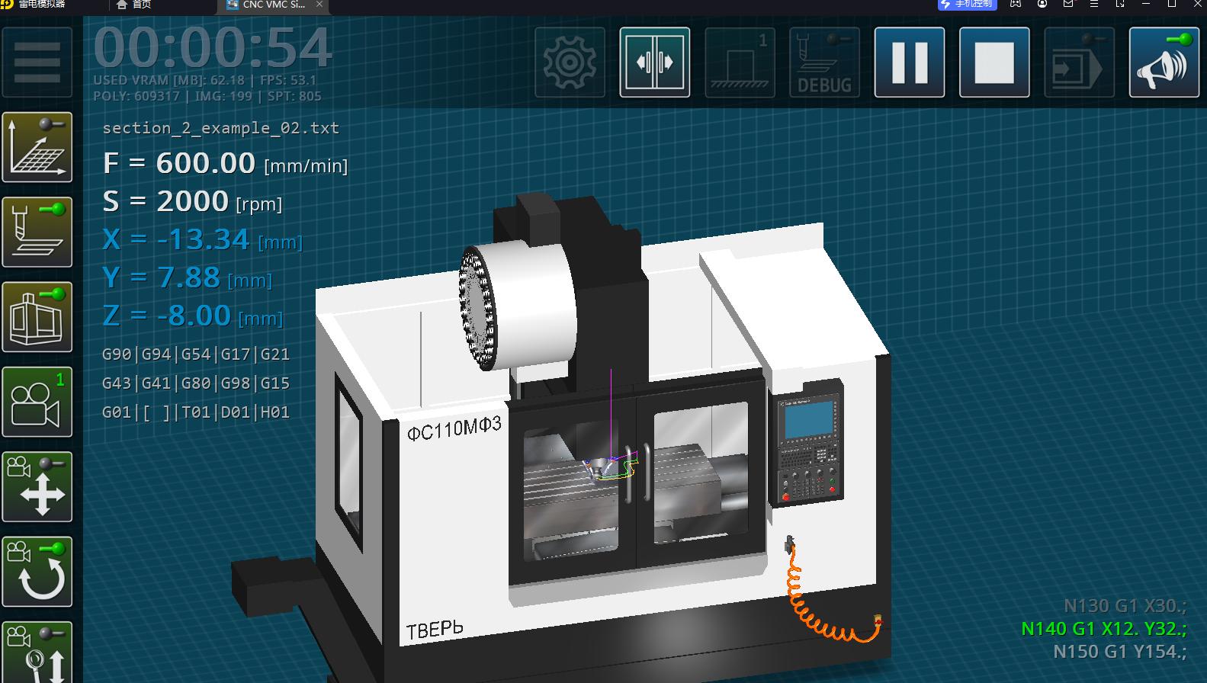
Task: Click the feed rate F = 600.00 readout
Action: click(x=225, y=163)
